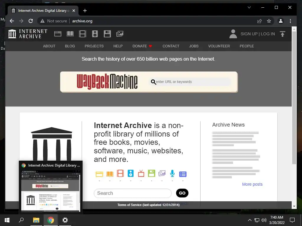Open the JOBS menu item
Screen dimensions: 302x226
(194, 46)
